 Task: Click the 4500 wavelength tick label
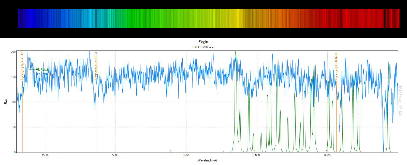tap(45, 155)
